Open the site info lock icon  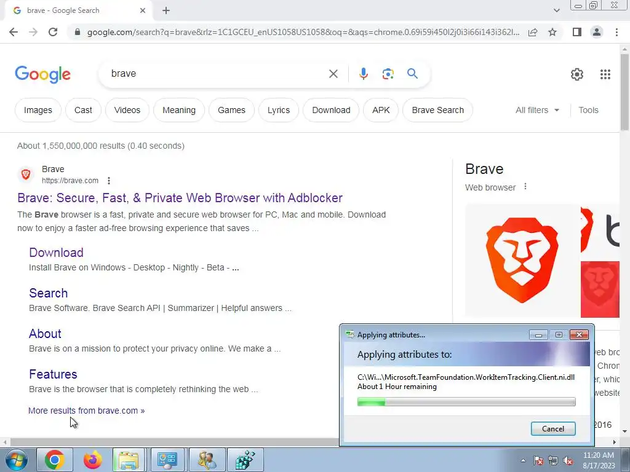pos(78,32)
